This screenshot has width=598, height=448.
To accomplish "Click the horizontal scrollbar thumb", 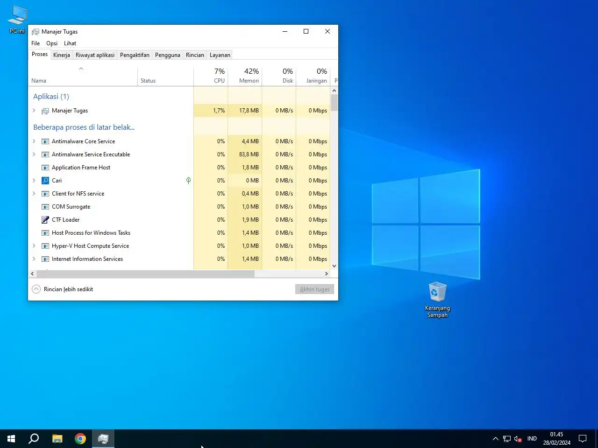I will tap(145, 274).
